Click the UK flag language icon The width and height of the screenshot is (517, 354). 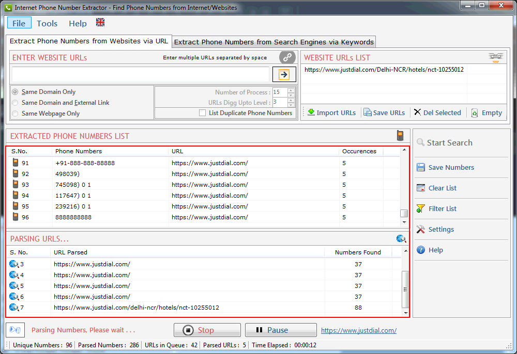click(100, 22)
